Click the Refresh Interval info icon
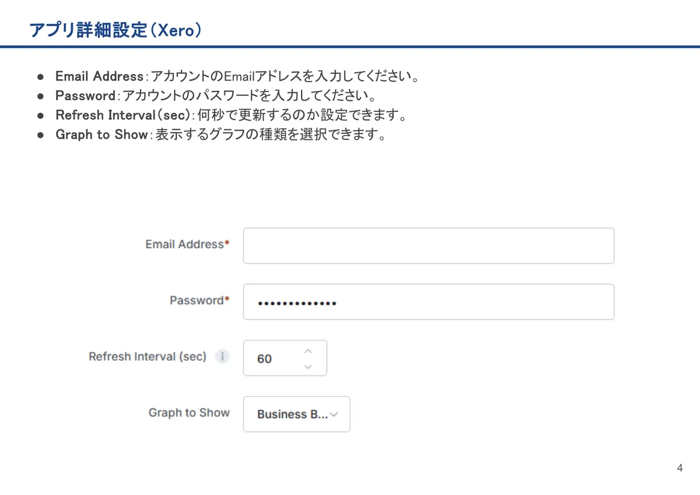The image size is (700, 495). click(222, 357)
